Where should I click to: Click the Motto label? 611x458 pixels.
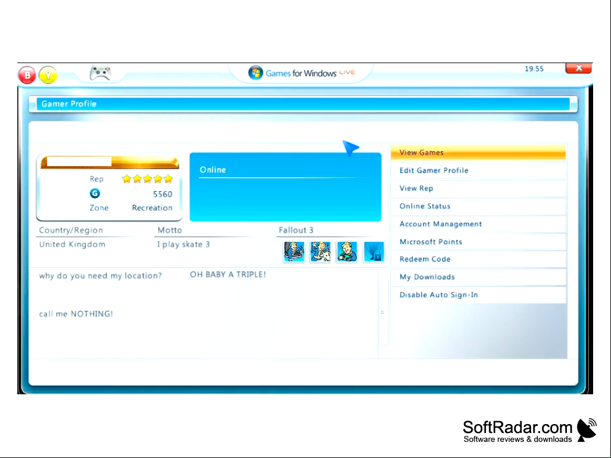pos(169,230)
